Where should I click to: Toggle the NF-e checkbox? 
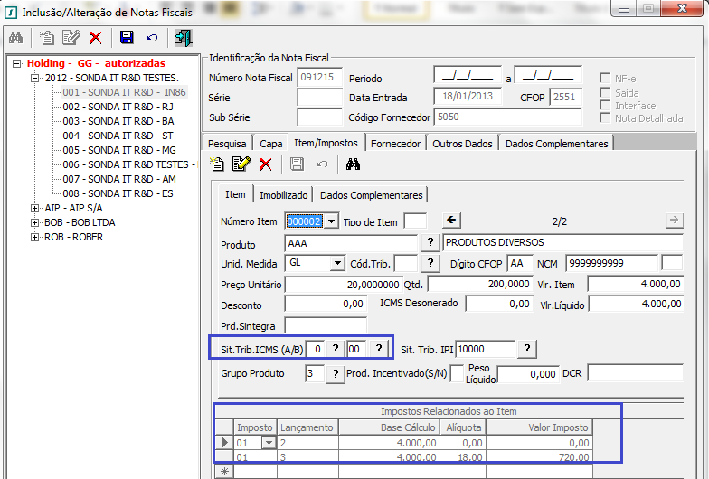[605, 79]
